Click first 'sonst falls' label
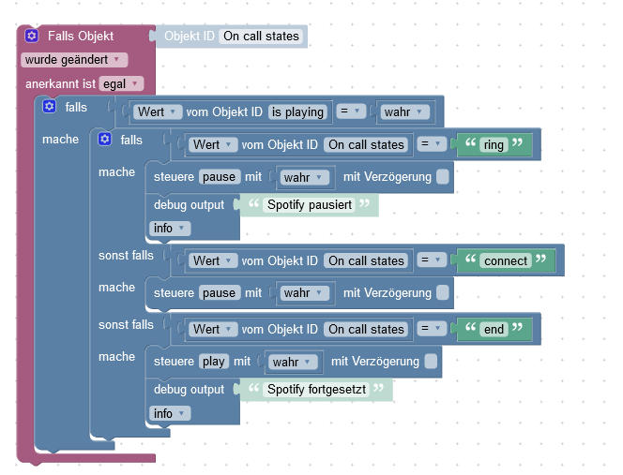Screen dimensions: 623x475 126,255
